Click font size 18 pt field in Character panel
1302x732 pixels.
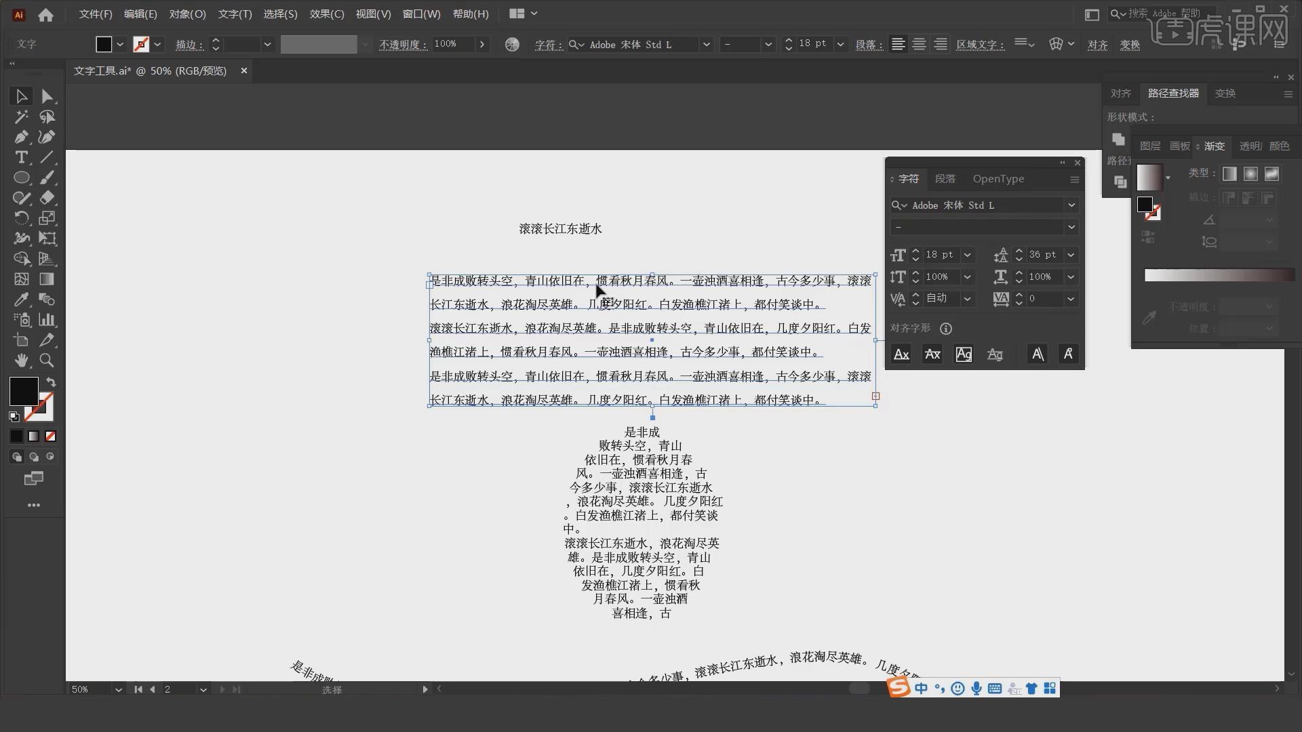(x=941, y=255)
